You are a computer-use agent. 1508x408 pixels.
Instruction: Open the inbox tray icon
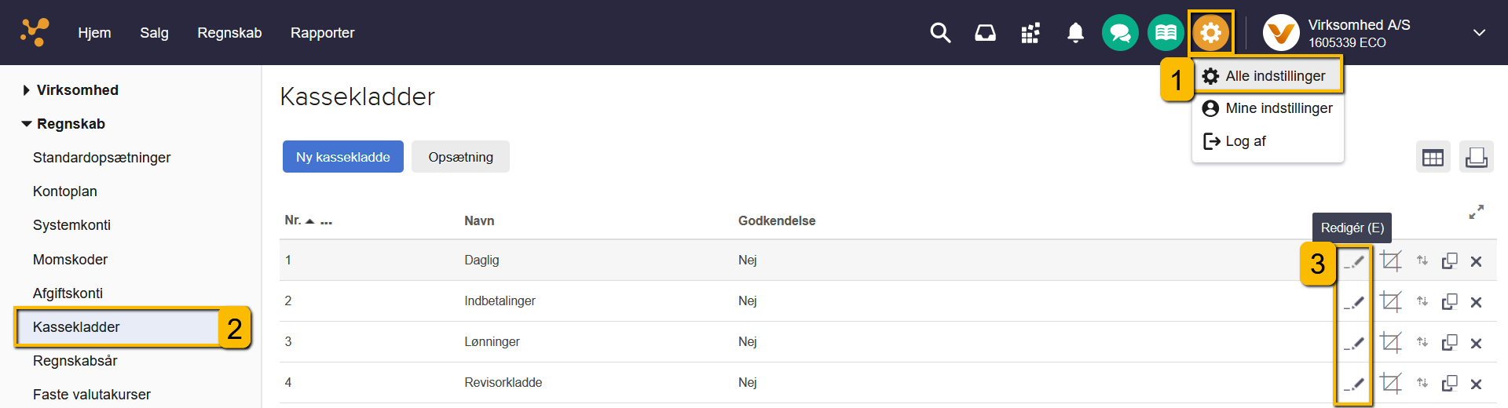(x=985, y=33)
